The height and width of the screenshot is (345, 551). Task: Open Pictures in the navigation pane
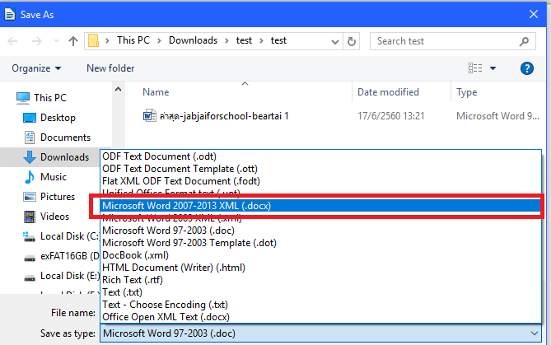[49, 197]
